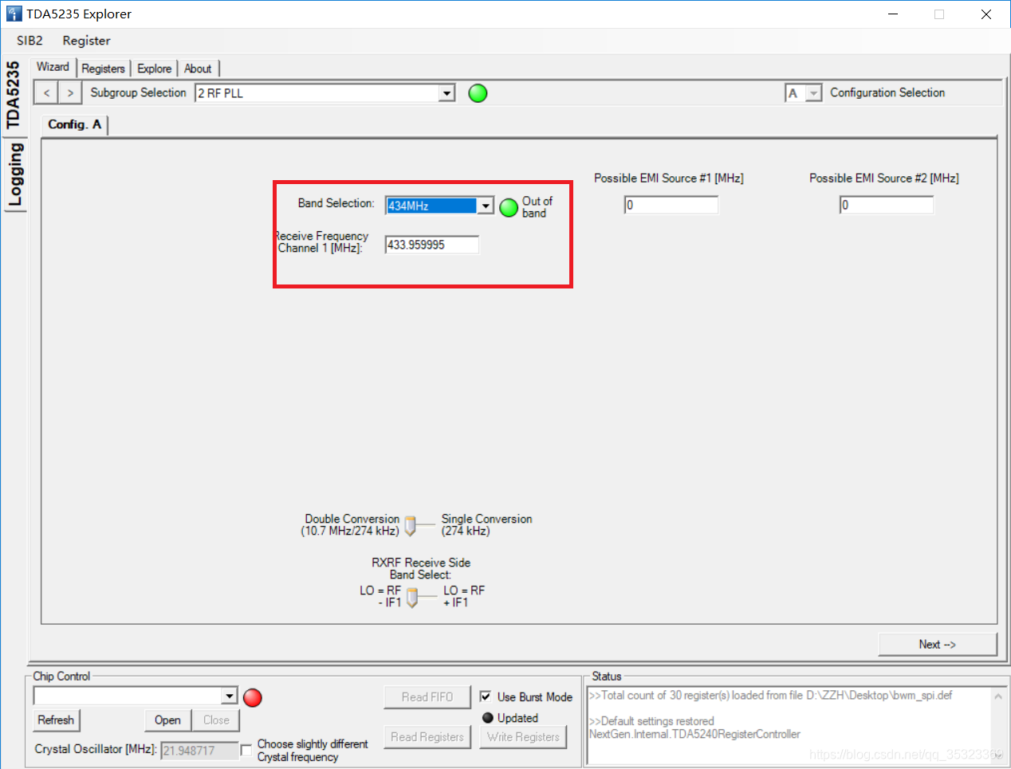Enable Choose slightly different Crystal frequency checkbox

(x=246, y=750)
